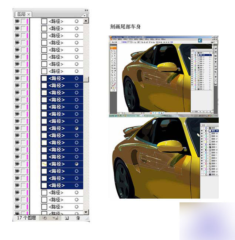This screenshot has height=240, width=235.
Task: Click 图层 7 thumbnail in lower screenshot
Action: click(x=210, y=155)
